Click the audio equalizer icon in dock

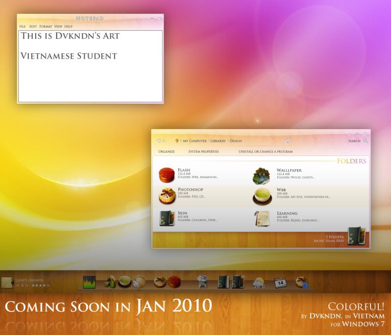[89, 282]
